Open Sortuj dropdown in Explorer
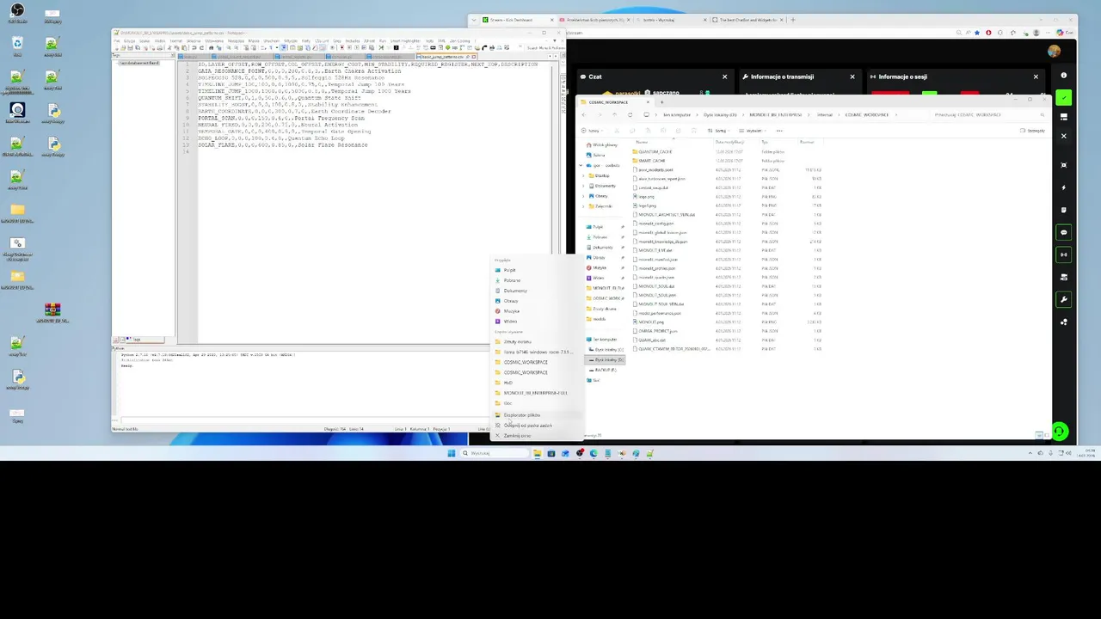This screenshot has width=1101, height=619. pos(718,131)
